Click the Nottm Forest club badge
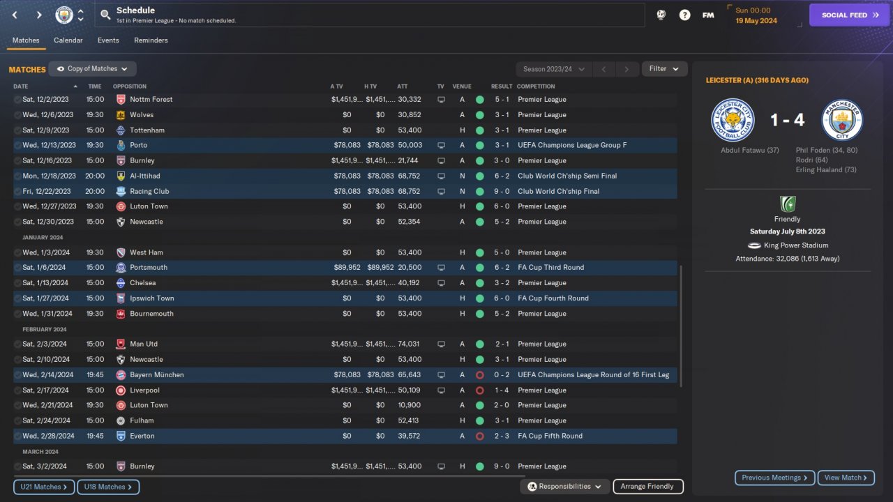 click(x=121, y=100)
